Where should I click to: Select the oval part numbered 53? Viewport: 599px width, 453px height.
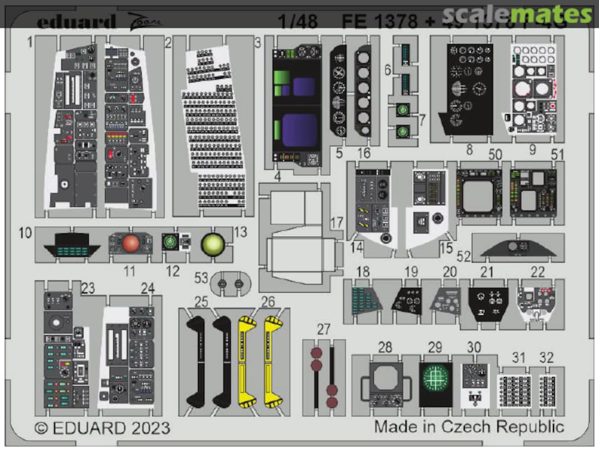point(229,283)
